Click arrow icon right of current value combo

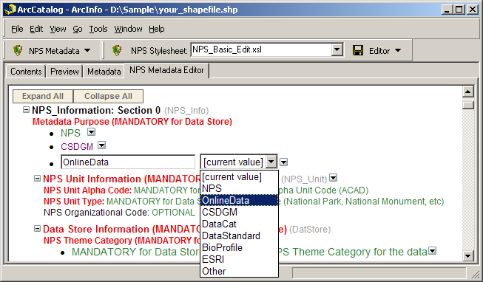(x=284, y=162)
